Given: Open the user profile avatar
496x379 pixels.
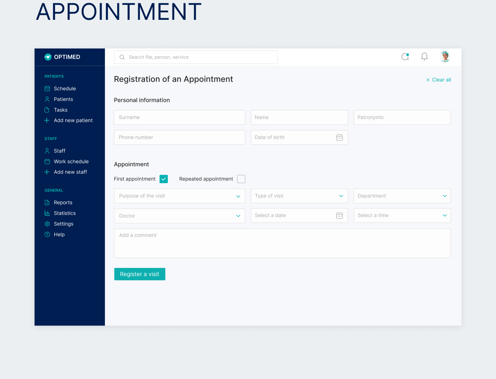Looking at the screenshot, I should tap(445, 57).
